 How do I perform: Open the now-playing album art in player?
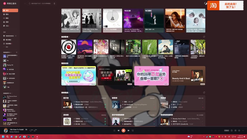(6, 130)
